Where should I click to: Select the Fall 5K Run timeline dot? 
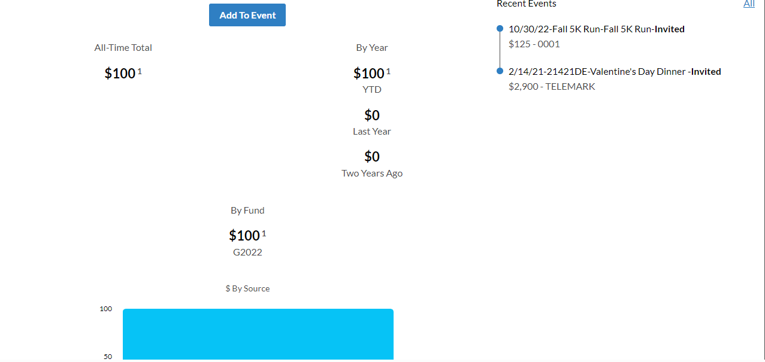[x=500, y=29]
